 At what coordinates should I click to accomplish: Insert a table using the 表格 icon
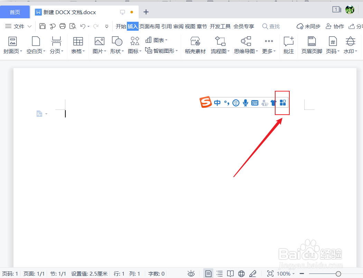click(78, 44)
